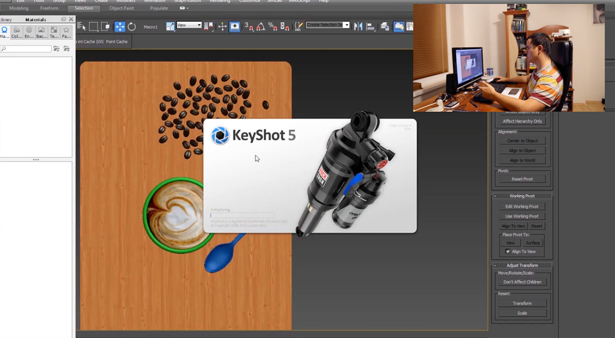Click the Select and Scale icon beside View
Viewport: 615px width, 338px height.
pos(170,26)
